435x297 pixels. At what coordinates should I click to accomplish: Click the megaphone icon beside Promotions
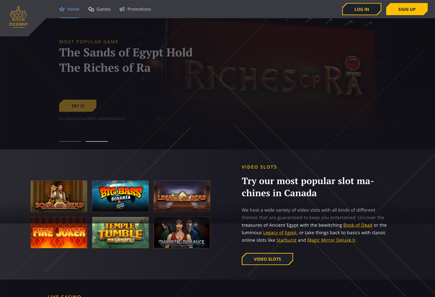[122, 9]
